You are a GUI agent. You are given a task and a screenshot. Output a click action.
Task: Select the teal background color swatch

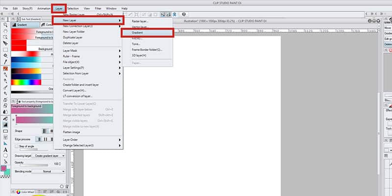[x=8, y=172]
